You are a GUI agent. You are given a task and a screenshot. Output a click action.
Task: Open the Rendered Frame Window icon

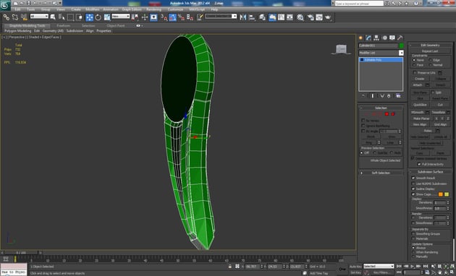(x=319, y=17)
